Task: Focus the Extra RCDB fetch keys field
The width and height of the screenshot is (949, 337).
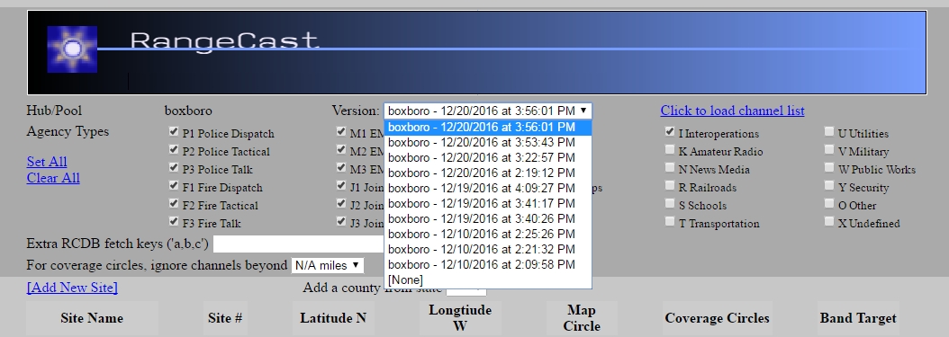Action: tap(299, 244)
